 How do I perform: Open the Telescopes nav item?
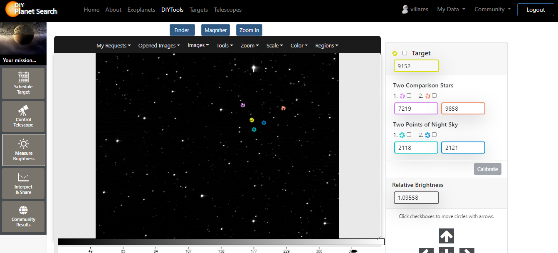coord(227,10)
